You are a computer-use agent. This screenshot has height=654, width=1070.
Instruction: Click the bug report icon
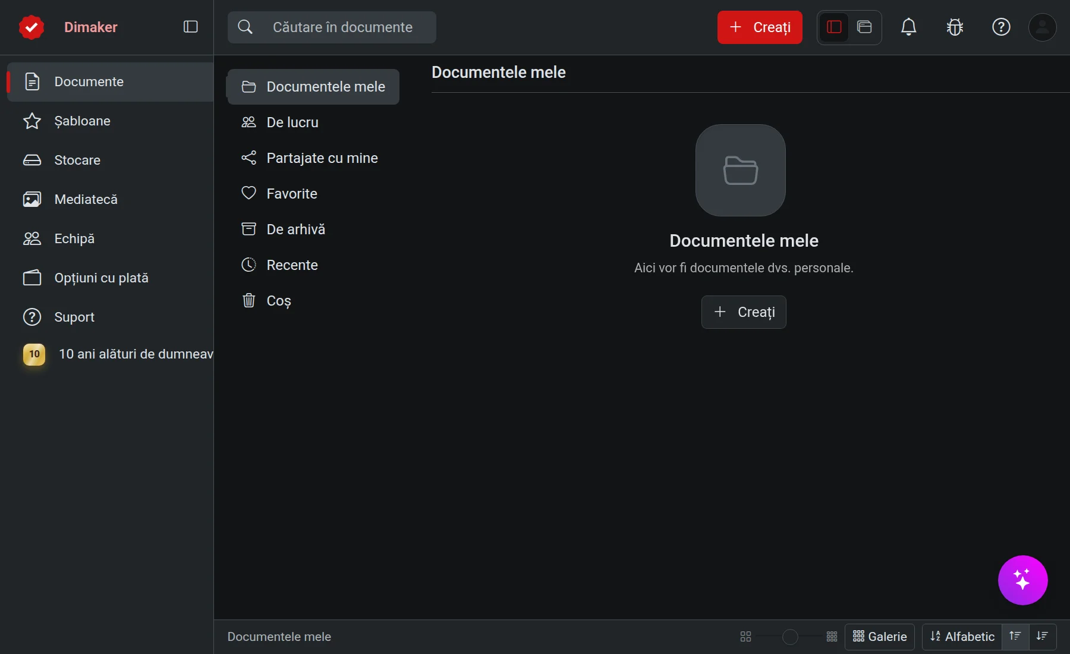coord(955,27)
